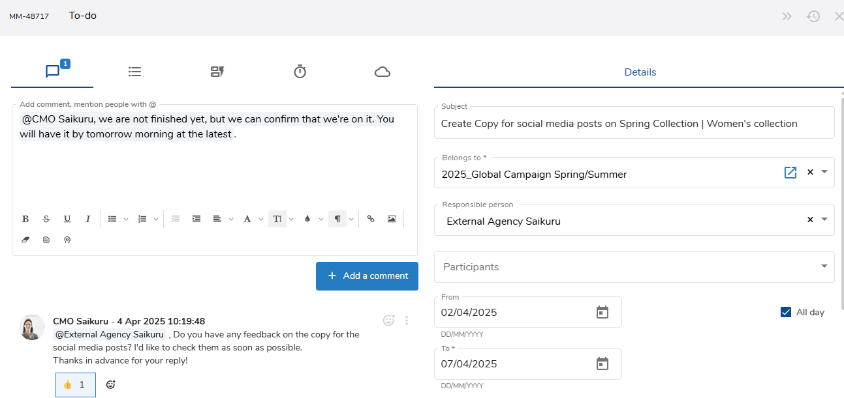Screen dimensions: 844x398
Task: Apply strikethrough formatting
Action: point(46,219)
